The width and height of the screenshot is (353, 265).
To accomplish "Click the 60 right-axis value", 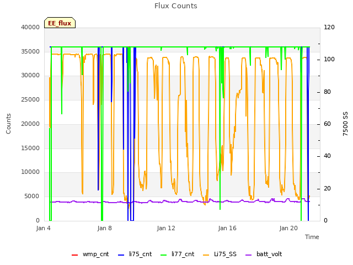I will pos(327,124).
